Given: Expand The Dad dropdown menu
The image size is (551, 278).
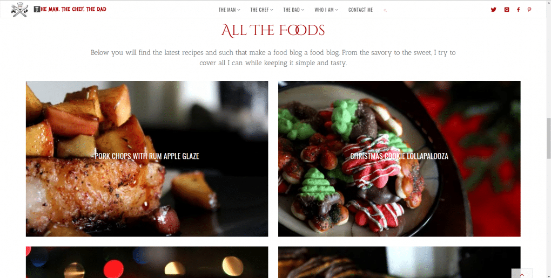Looking at the screenshot, I should (x=294, y=10).
